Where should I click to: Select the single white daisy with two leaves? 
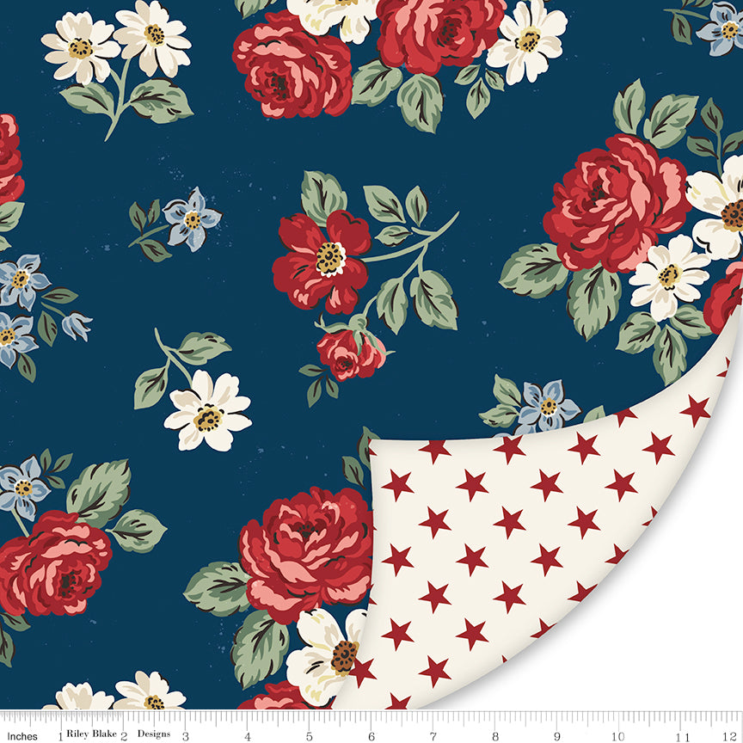(207, 411)
